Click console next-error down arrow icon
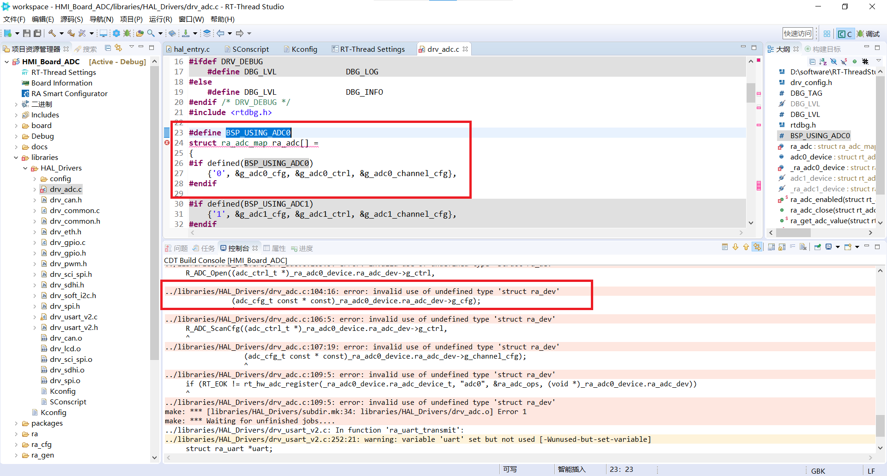 735,247
